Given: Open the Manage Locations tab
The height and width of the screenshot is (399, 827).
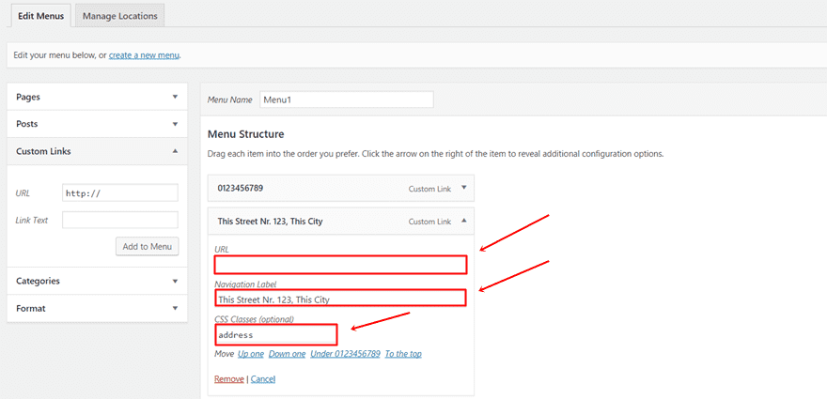Looking at the screenshot, I should point(118,16).
